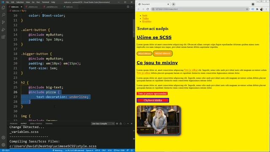Open the View menu
270x152 pixels.
coord(28,2)
